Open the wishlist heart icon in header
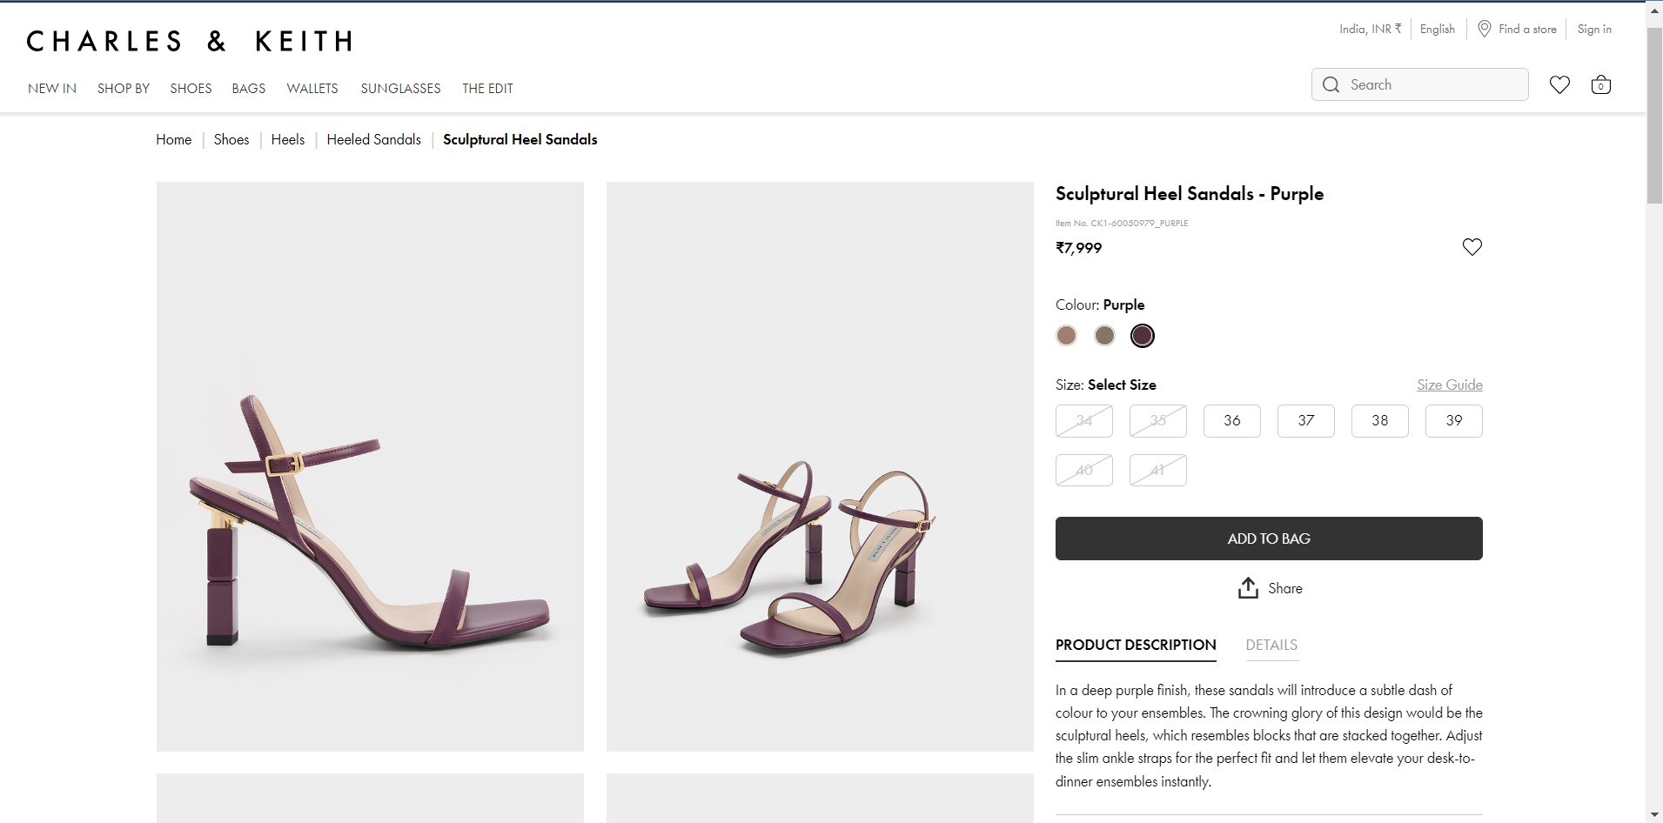This screenshot has height=823, width=1663. (x=1559, y=84)
